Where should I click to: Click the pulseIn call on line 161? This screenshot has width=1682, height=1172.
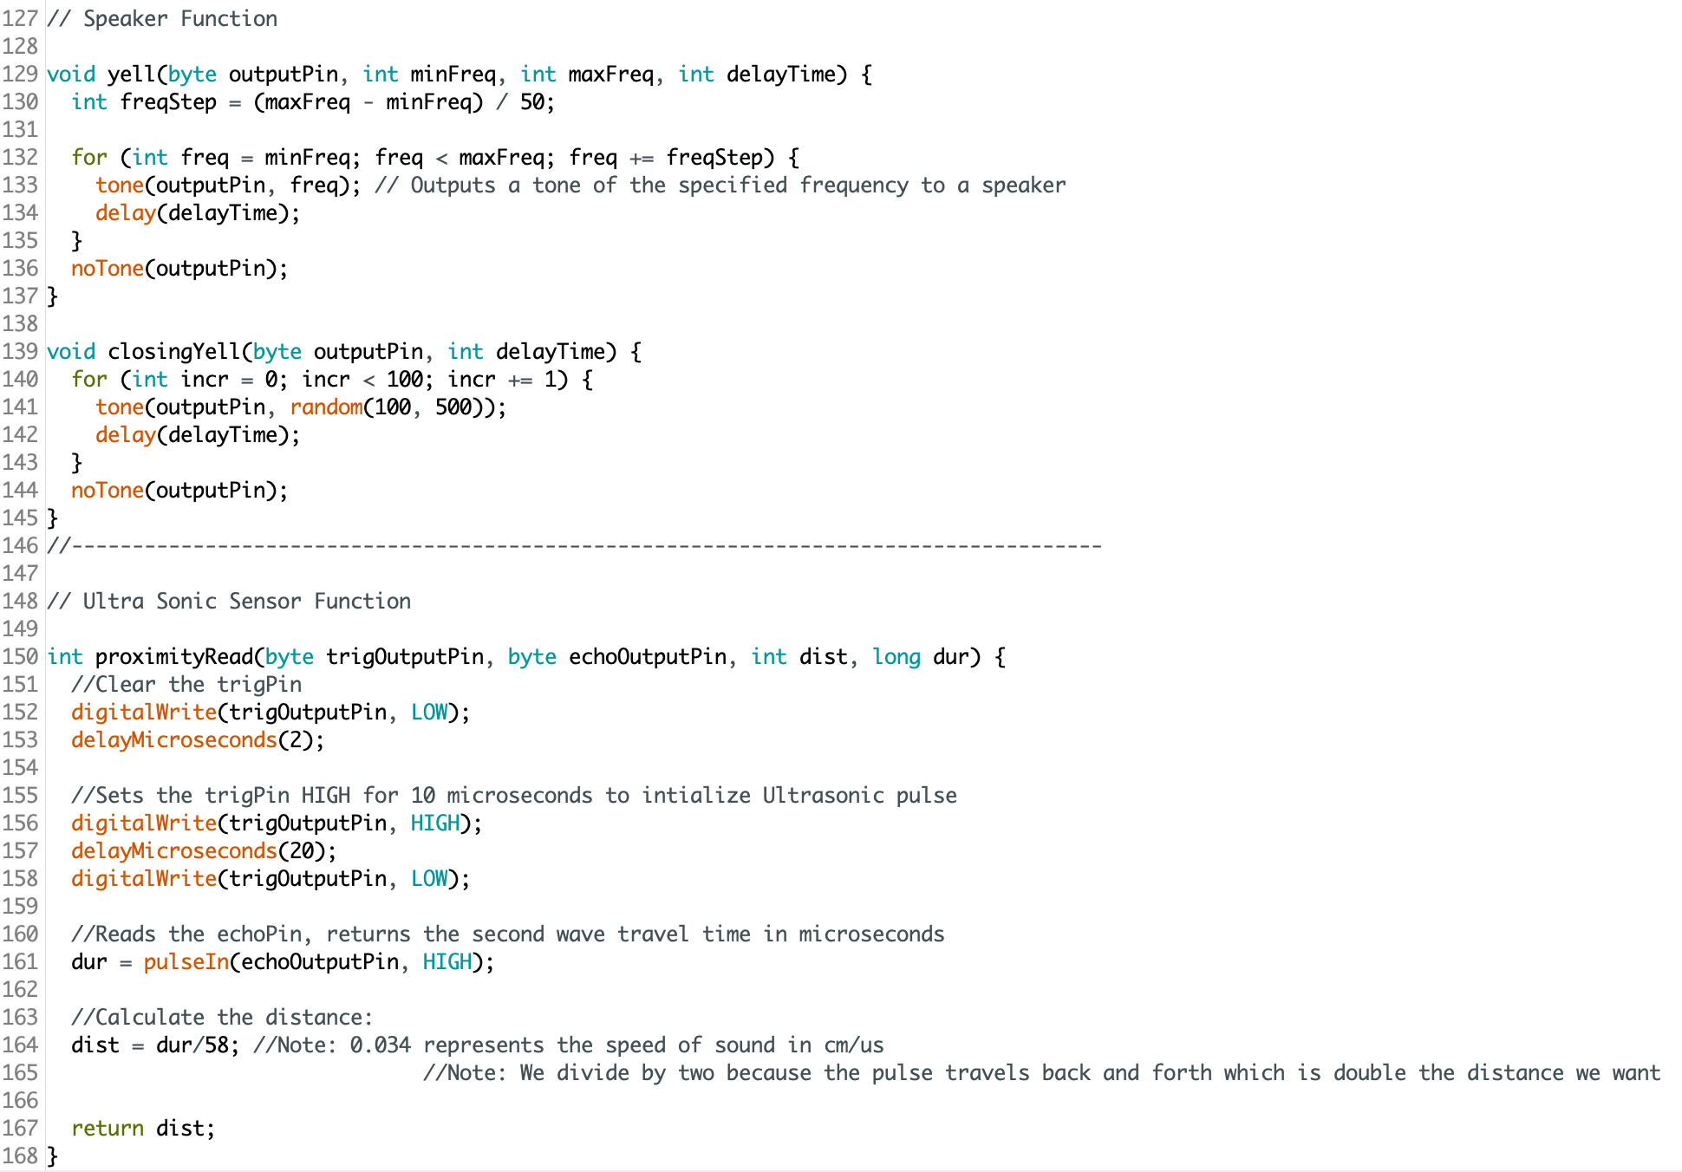click(186, 962)
